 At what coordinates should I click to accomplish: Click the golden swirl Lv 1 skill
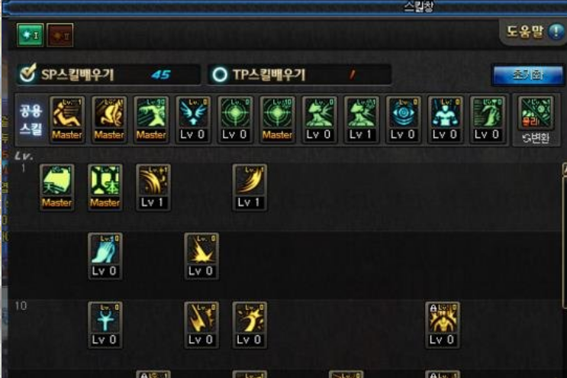(153, 187)
